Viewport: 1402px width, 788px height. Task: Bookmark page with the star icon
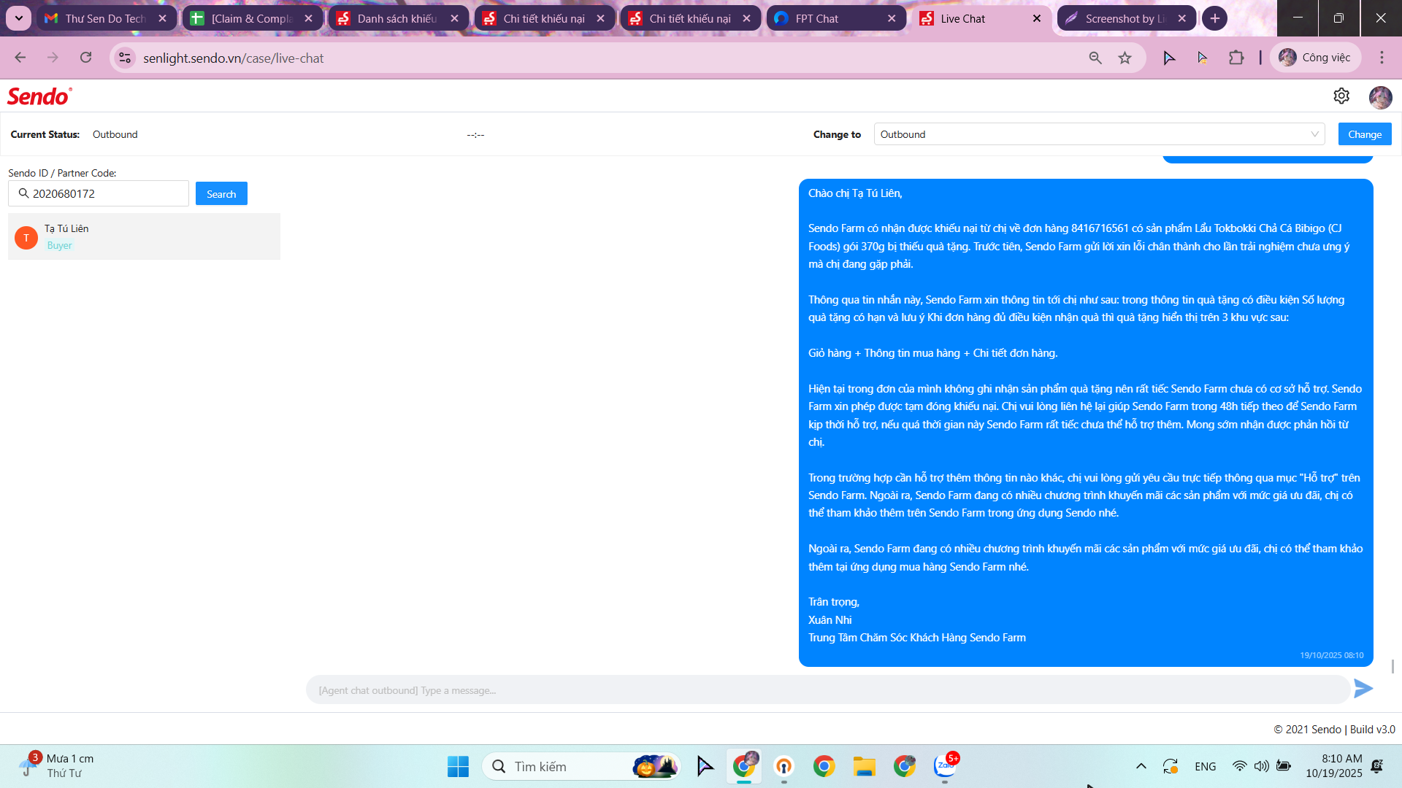coord(1125,58)
